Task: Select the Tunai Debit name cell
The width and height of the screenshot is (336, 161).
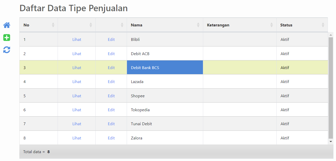Action: point(165,124)
